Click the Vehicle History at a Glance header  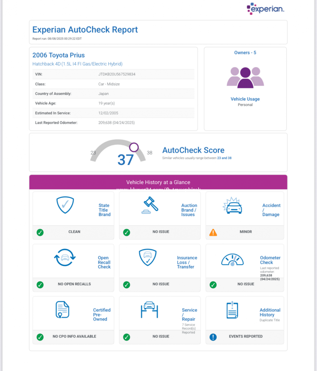click(x=158, y=182)
